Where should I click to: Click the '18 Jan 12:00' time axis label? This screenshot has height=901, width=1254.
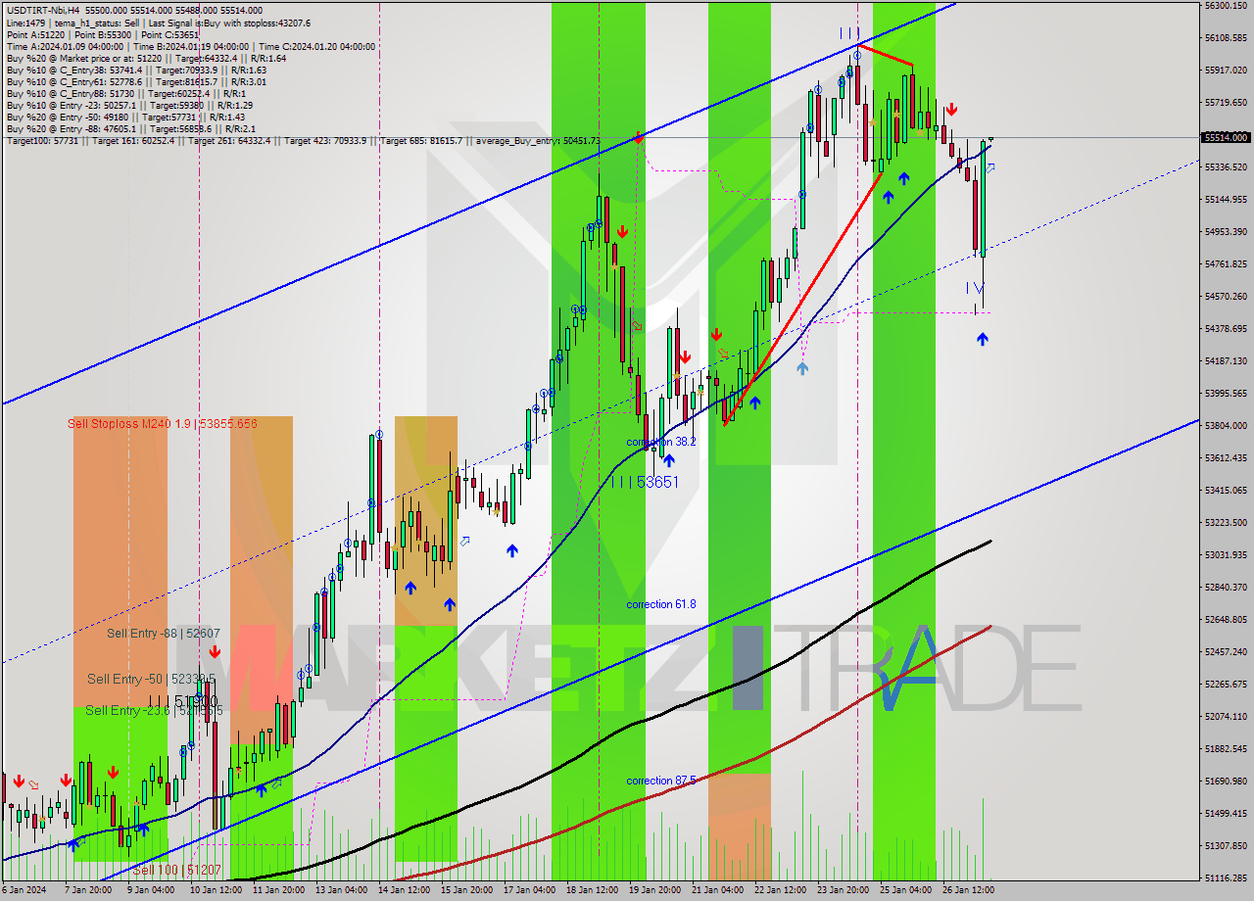point(591,891)
